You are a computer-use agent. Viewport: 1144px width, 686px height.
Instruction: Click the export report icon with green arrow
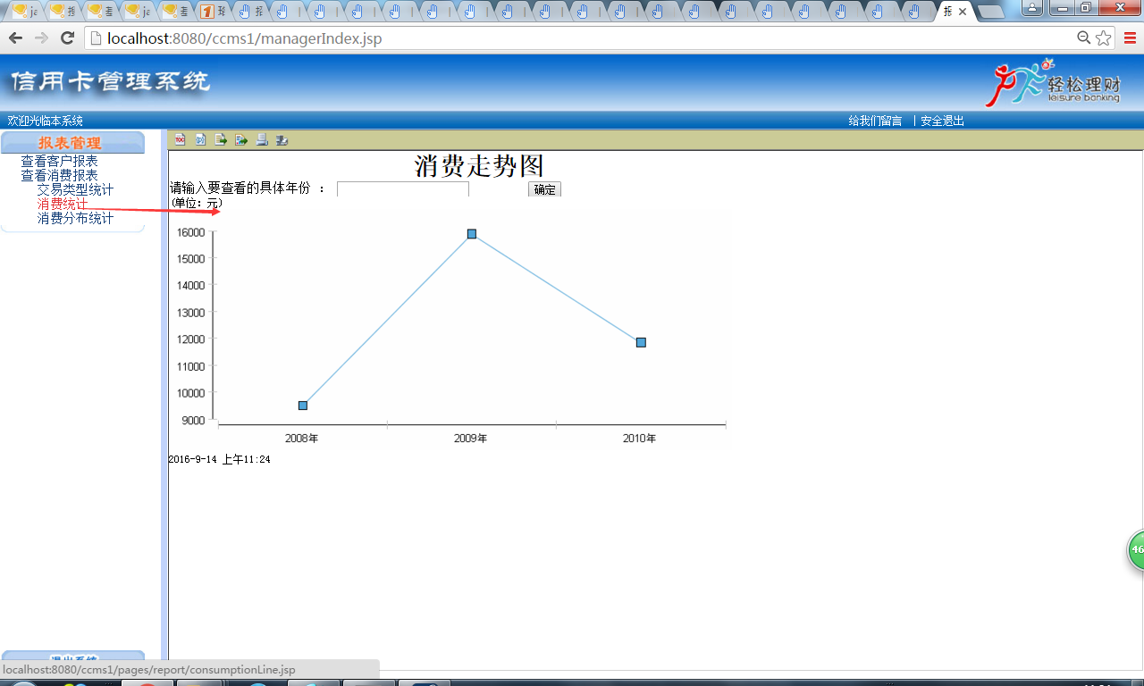point(241,140)
